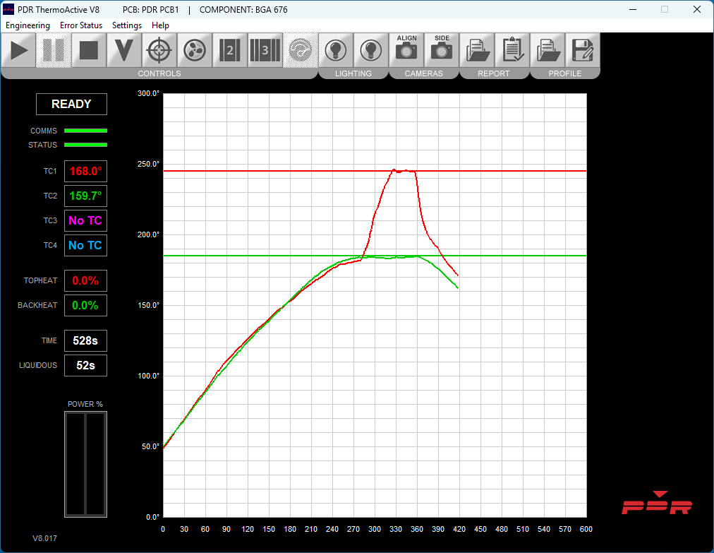714x553 pixels.
Task: Capture image with the SIDE camera
Action: [442, 50]
